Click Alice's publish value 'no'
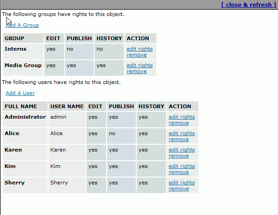Viewport: 278px width, 215px height. [112, 133]
